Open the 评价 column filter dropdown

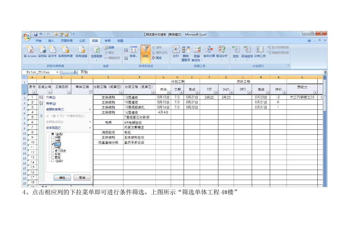(x=284, y=92)
